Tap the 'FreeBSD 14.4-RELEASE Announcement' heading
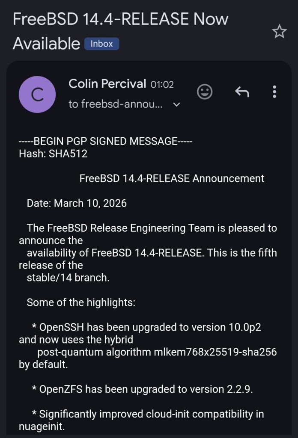 (x=172, y=178)
